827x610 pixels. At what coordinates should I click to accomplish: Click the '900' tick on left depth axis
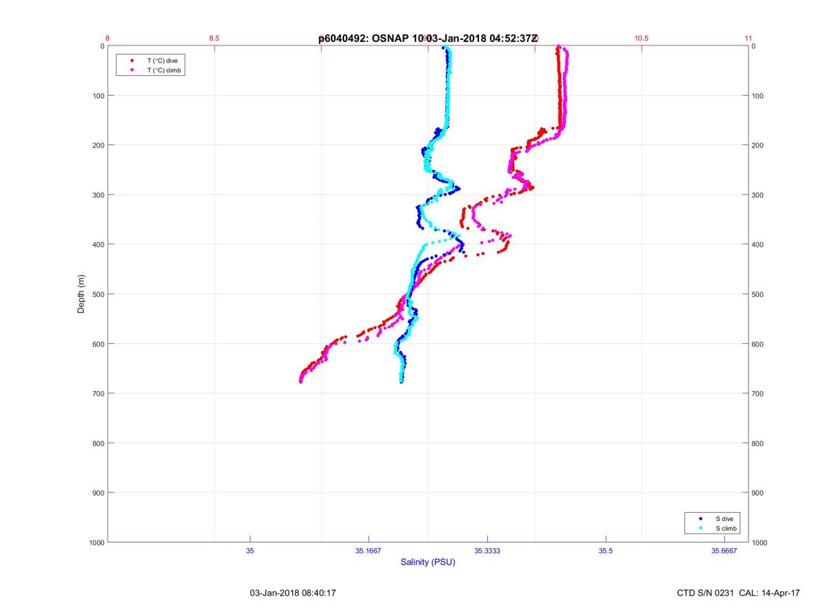pyautogui.click(x=97, y=493)
